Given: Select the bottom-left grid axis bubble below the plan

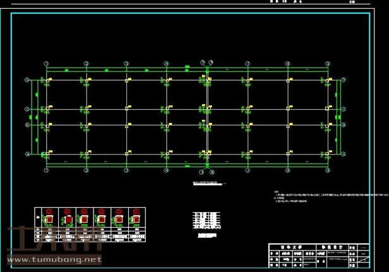Looking at the screenshot, I should [46, 170].
